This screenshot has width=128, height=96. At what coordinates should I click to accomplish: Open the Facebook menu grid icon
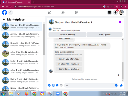(109, 13)
